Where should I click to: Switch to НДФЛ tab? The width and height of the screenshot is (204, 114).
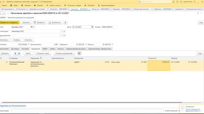45,49
